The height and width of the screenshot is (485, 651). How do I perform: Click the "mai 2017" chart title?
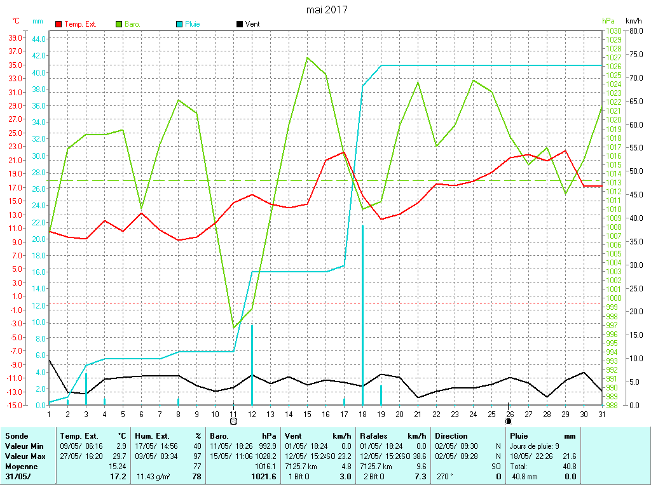pyautogui.click(x=327, y=10)
